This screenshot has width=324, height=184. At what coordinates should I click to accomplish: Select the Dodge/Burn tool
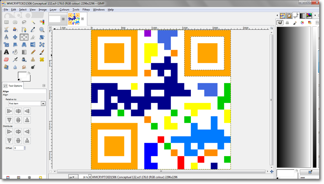33,67
